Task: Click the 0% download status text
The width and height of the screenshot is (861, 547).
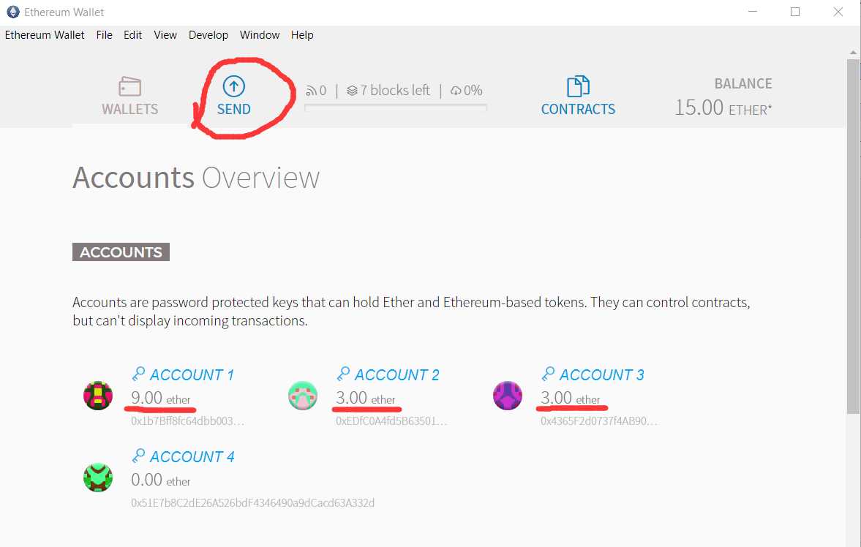Action: [x=473, y=90]
